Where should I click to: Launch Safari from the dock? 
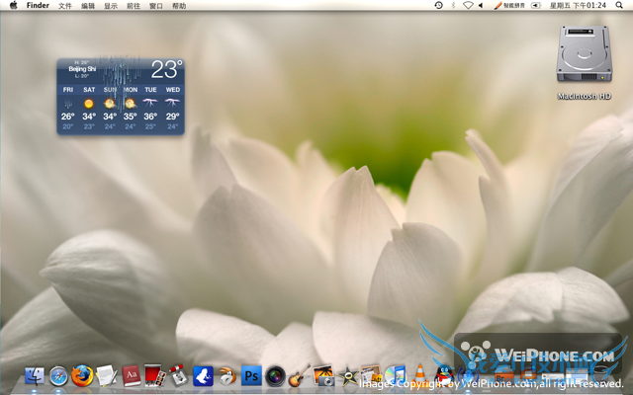58,376
